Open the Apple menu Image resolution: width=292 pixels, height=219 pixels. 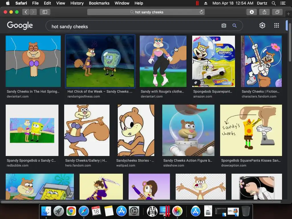point(8,3)
